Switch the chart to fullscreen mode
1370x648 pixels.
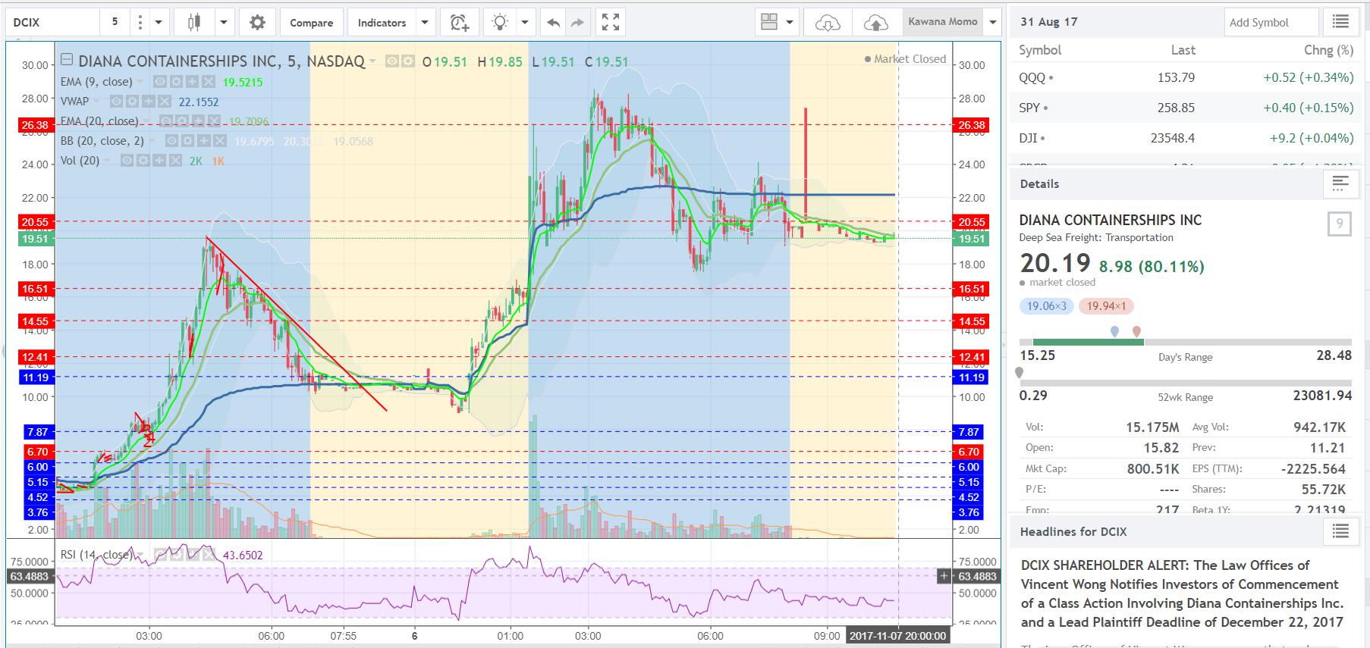[611, 23]
